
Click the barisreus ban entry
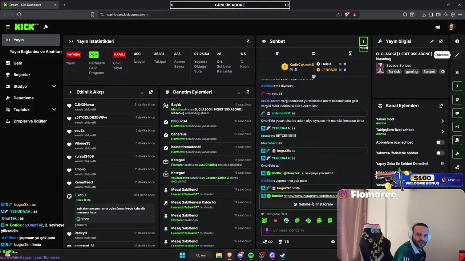coord(207,136)
